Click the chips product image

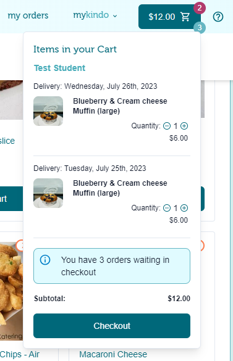coord(11,291)
